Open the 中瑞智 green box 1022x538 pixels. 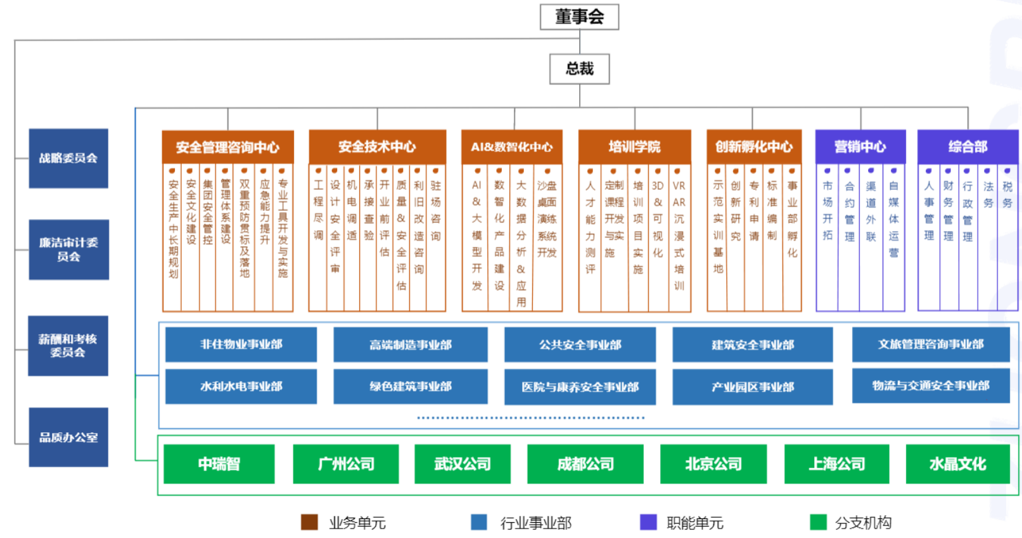tap(219, 464)
